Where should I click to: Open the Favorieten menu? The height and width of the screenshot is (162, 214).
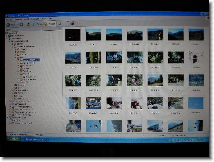35,19
